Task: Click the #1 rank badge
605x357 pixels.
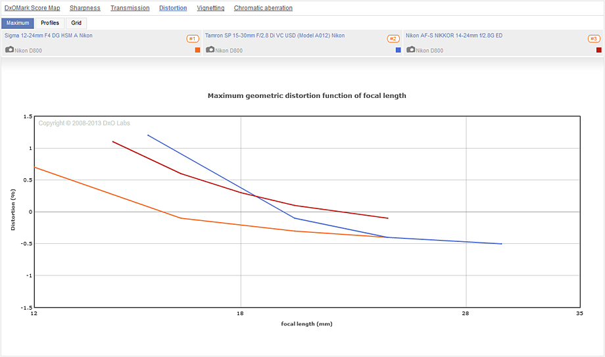Action: pyautogui.click(x=193, y=39)
